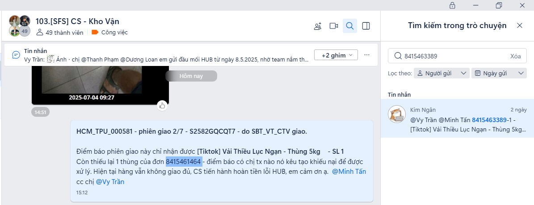The height and width of the screenshot is (205, 534).
Task: Like the photo with thumbs-up reaction
Action: (x=162, y=106)
